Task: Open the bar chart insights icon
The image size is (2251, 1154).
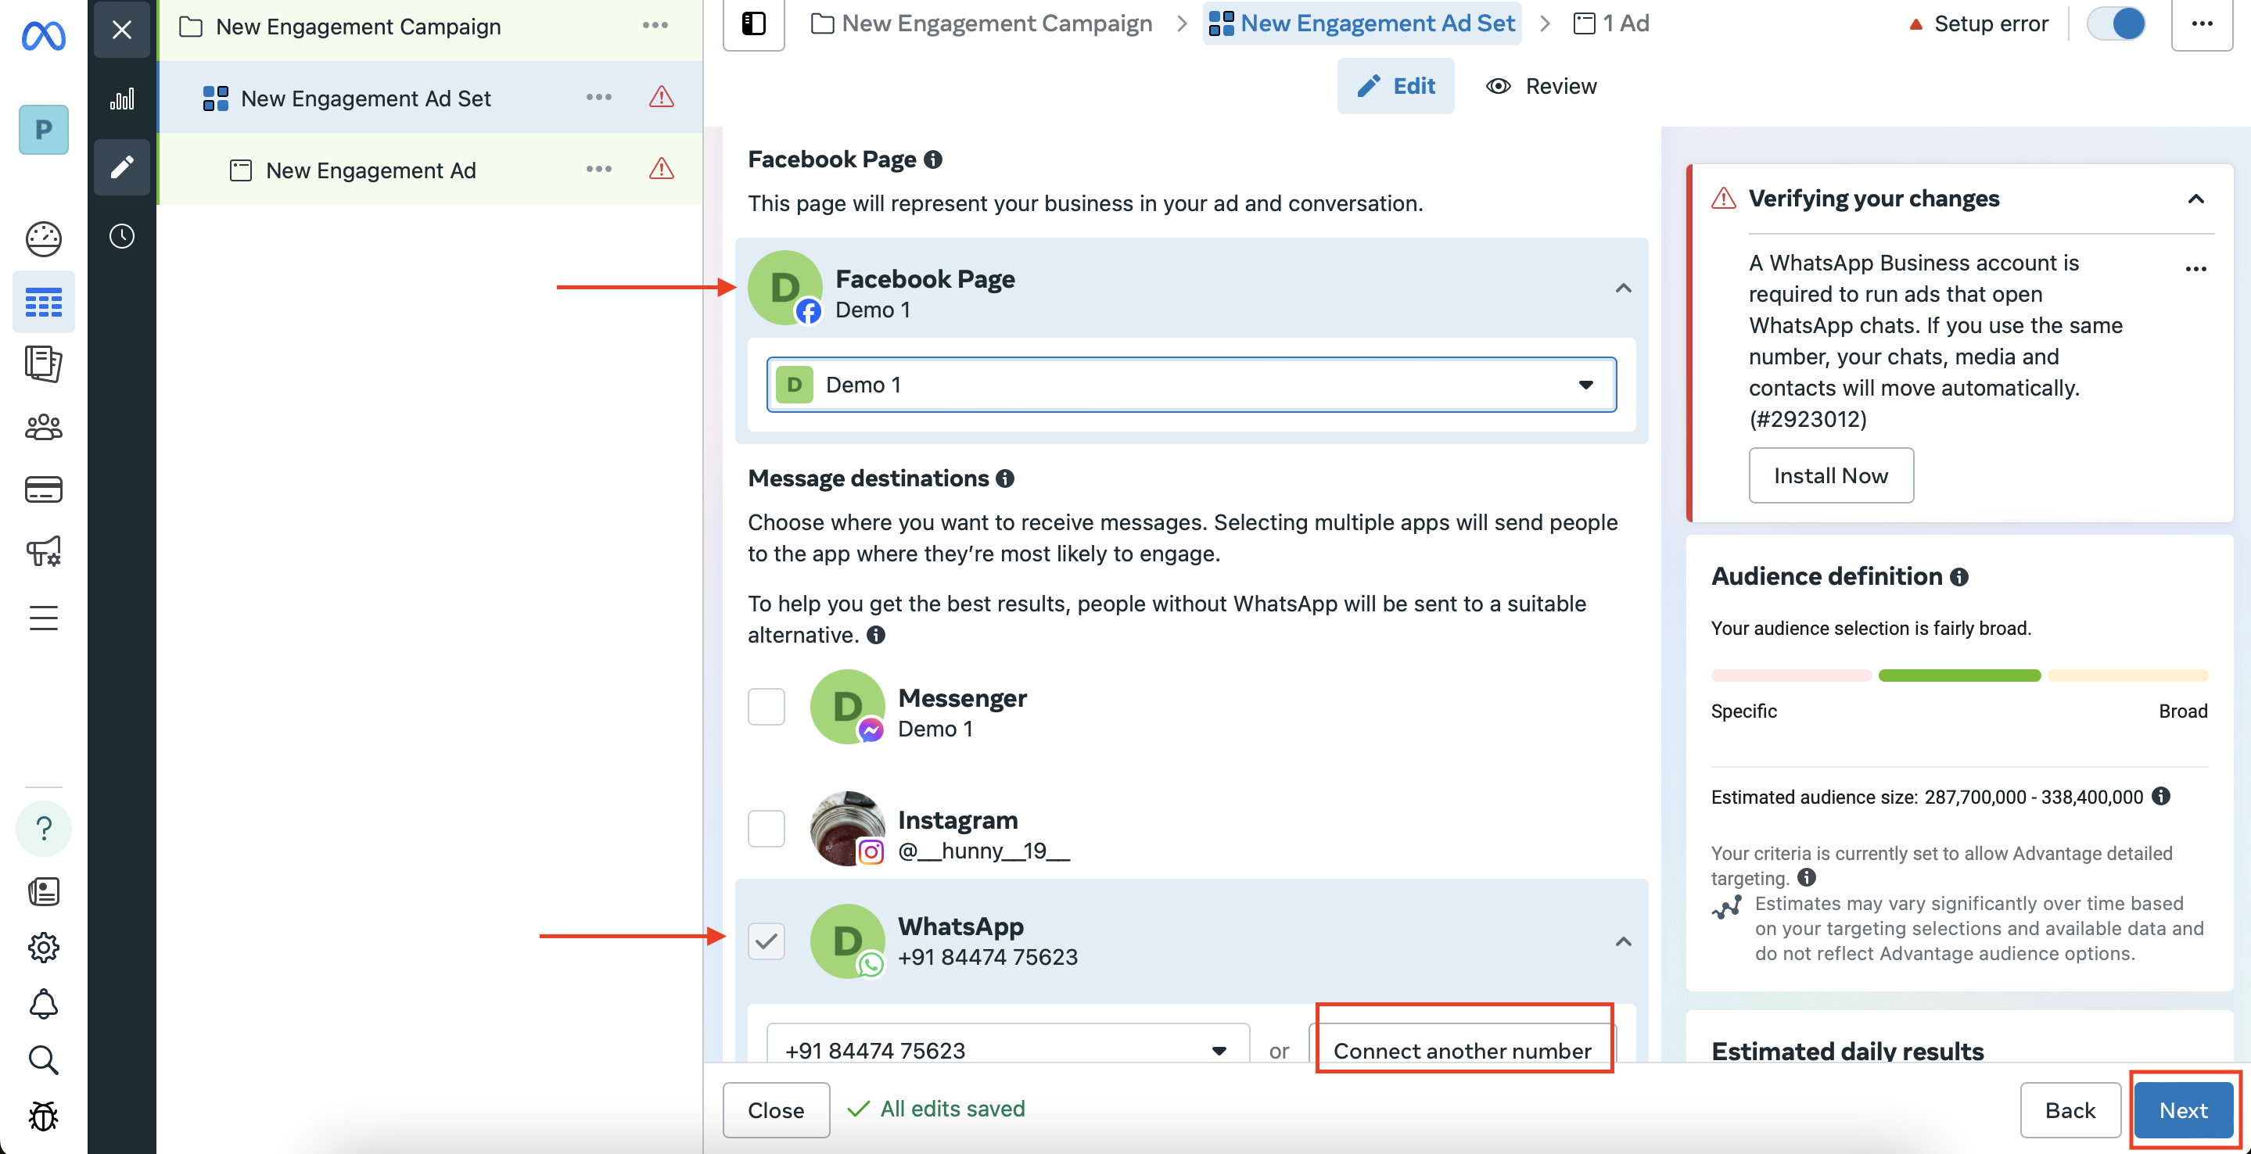Action: click(x=121, y=98)
